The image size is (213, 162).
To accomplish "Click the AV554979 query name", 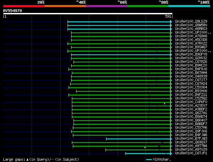I will pos(13,11).
